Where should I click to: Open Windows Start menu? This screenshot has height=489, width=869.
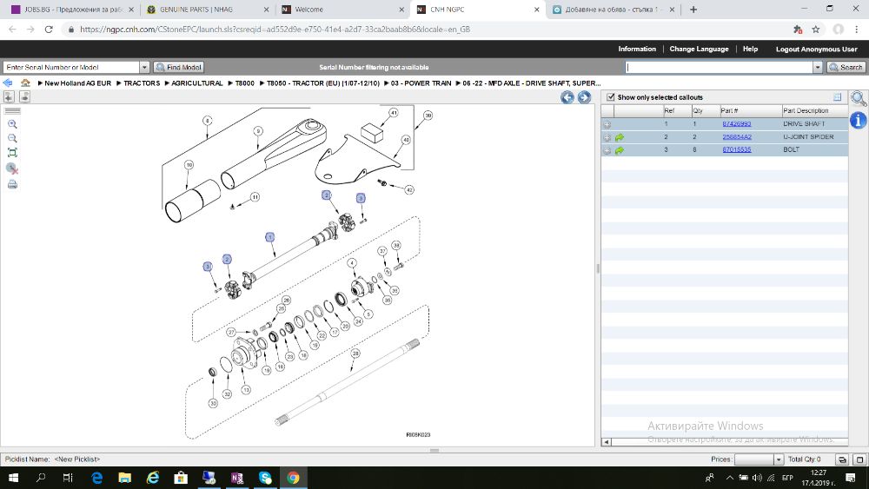pos(13,478)
